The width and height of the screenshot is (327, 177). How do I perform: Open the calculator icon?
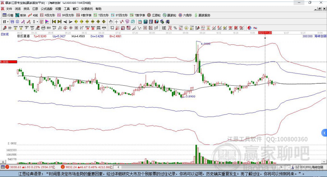pyautogui.click(x=145, y=22)
